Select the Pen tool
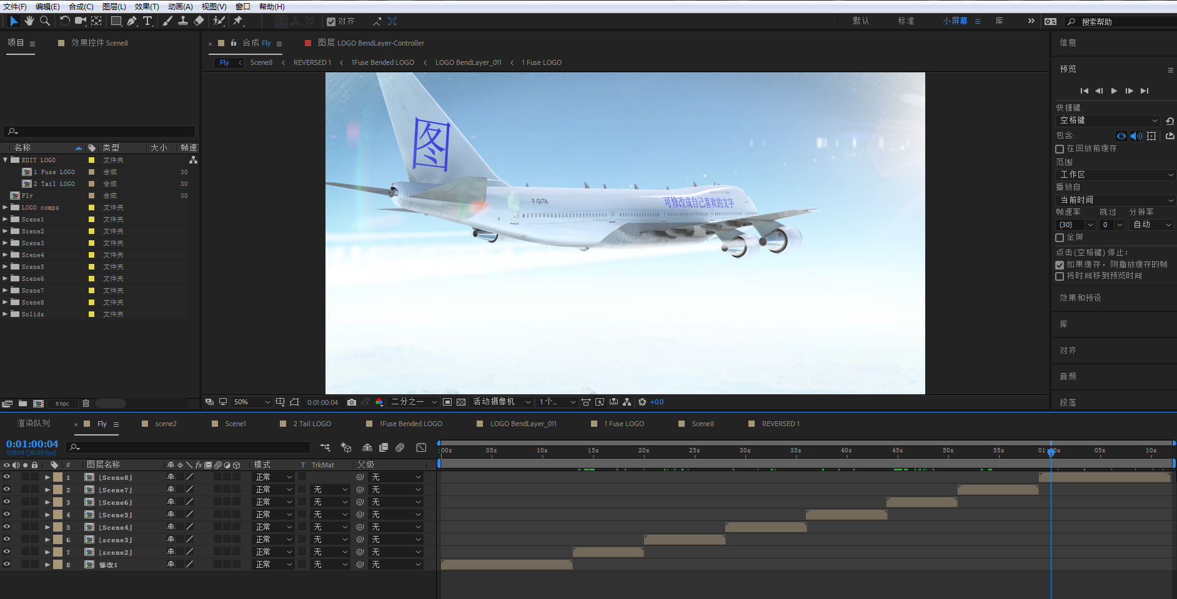This screenshot has height=599, width=1177. [132, 21]
